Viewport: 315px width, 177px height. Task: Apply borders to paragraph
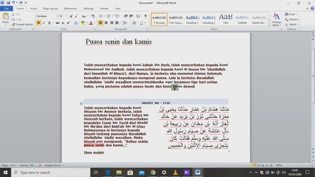click(142, 23)
